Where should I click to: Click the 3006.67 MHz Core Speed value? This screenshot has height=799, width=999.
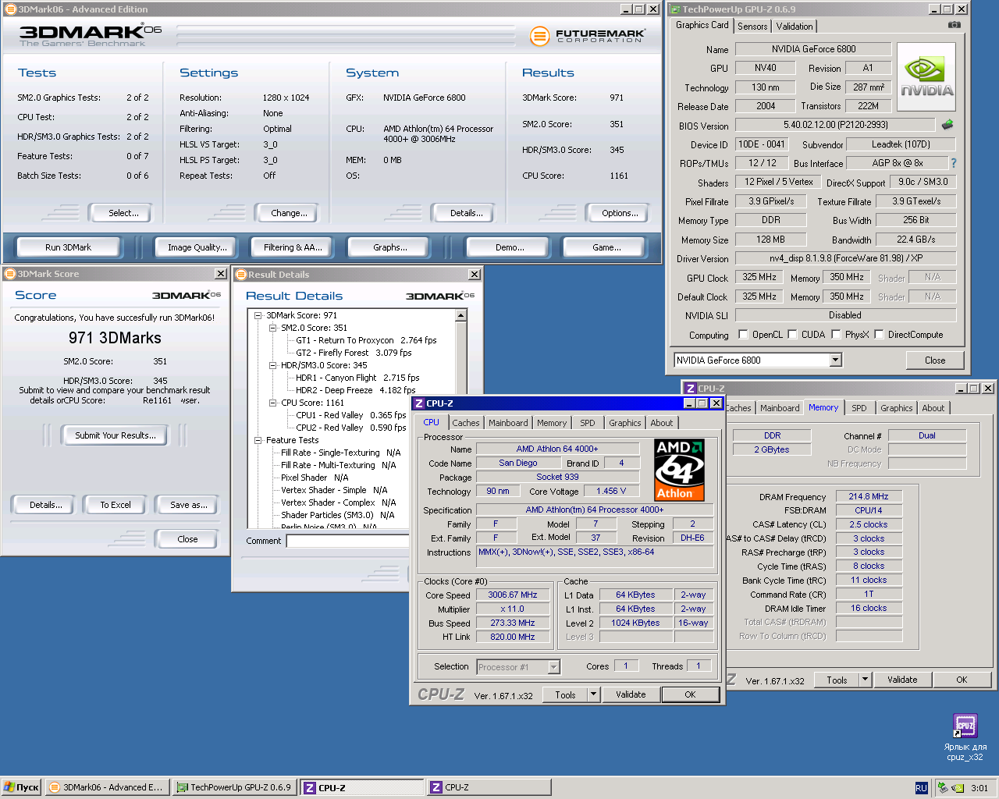pyautogui.click(x=513, y=595)
